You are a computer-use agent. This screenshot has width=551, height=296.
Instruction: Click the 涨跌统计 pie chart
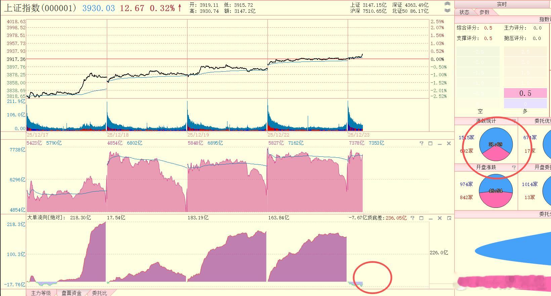(x=496, y=145)
